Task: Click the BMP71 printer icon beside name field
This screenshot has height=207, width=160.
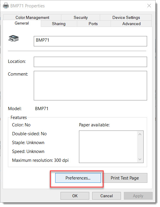Action: 14,38
